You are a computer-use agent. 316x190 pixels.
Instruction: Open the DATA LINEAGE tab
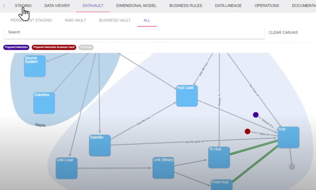(x=228, y=5)
